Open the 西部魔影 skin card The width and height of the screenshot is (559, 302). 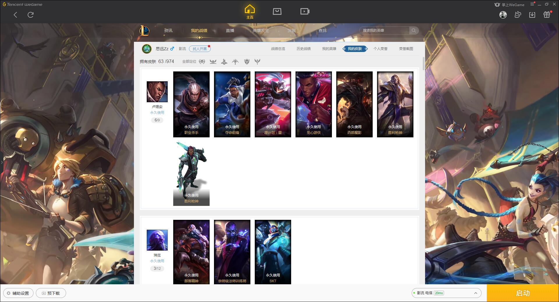click(354, 104)
